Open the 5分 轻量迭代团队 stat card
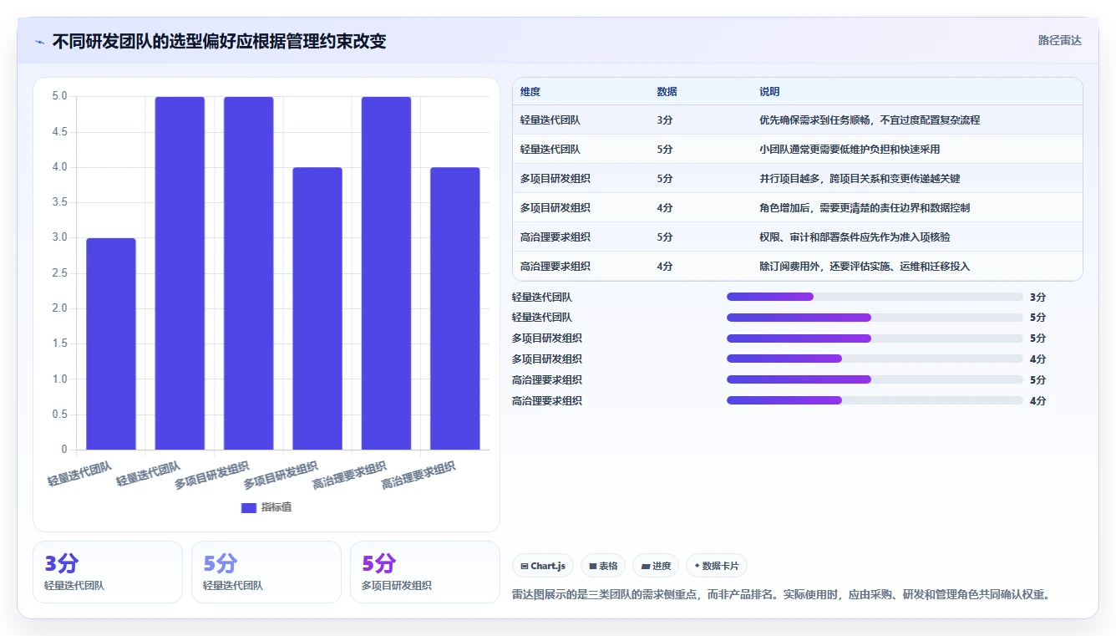1116x636 pixels. (x=266, y=572)
